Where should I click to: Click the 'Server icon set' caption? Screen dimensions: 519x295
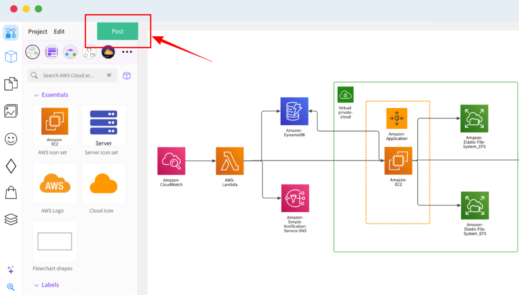pyautogui.click(x=101, y=153)
